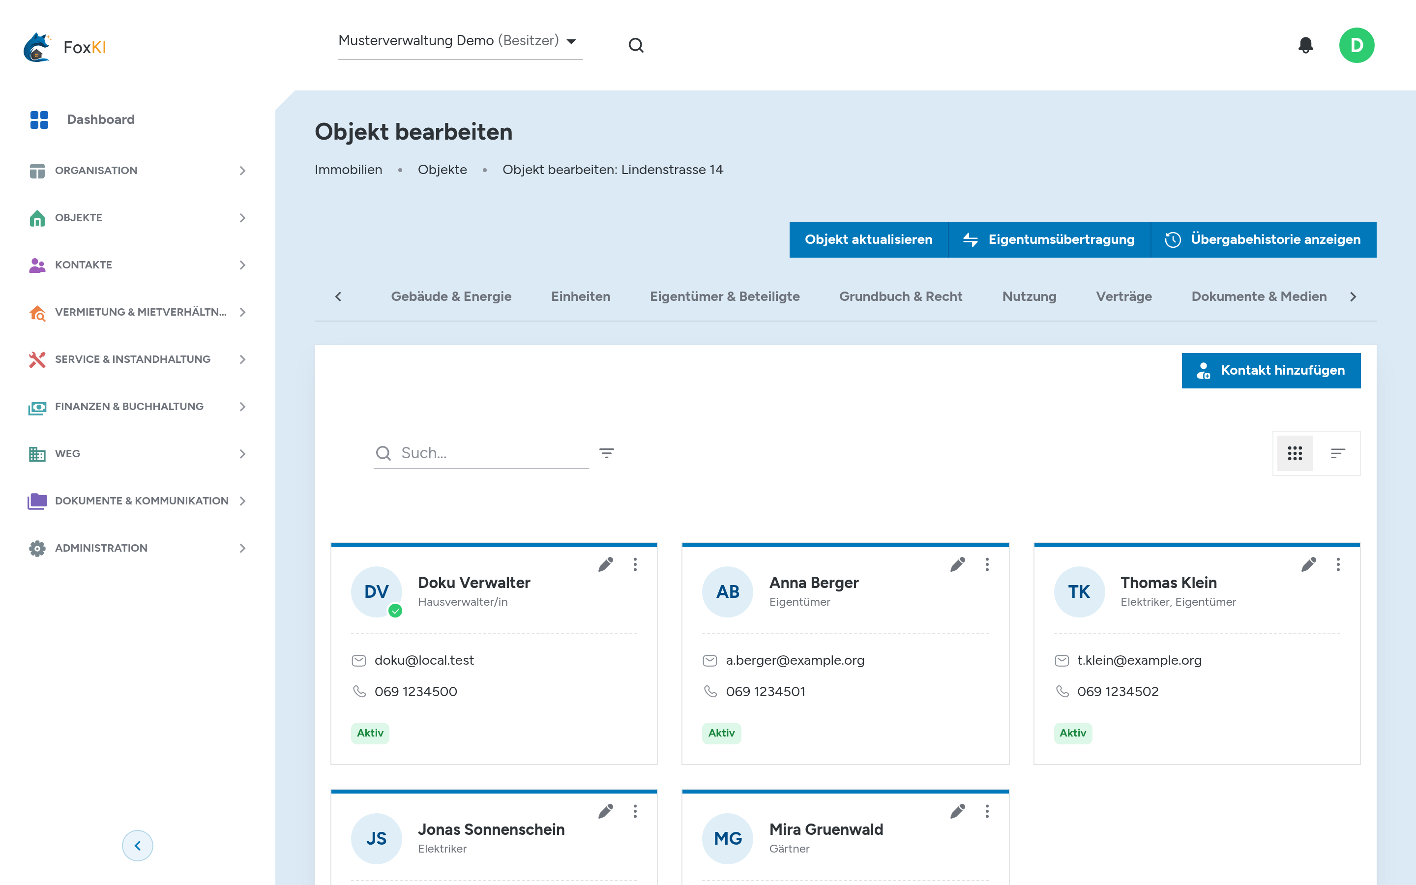1416x885 pixels.
Task: Go to the Nutzung tab
Action: 1029,297
